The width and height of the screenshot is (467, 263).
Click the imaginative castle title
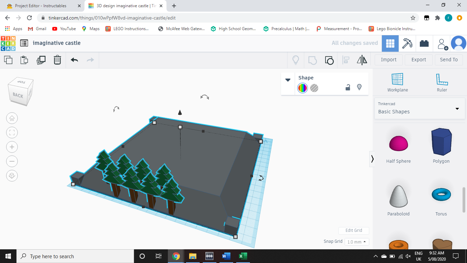(57, 43)
